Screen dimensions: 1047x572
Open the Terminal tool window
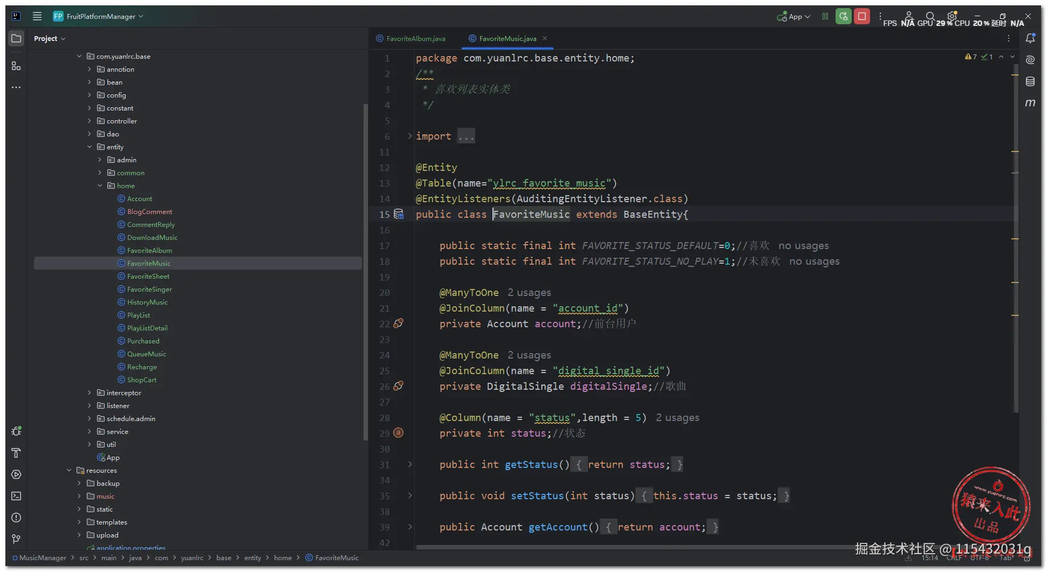click(16, 496)
